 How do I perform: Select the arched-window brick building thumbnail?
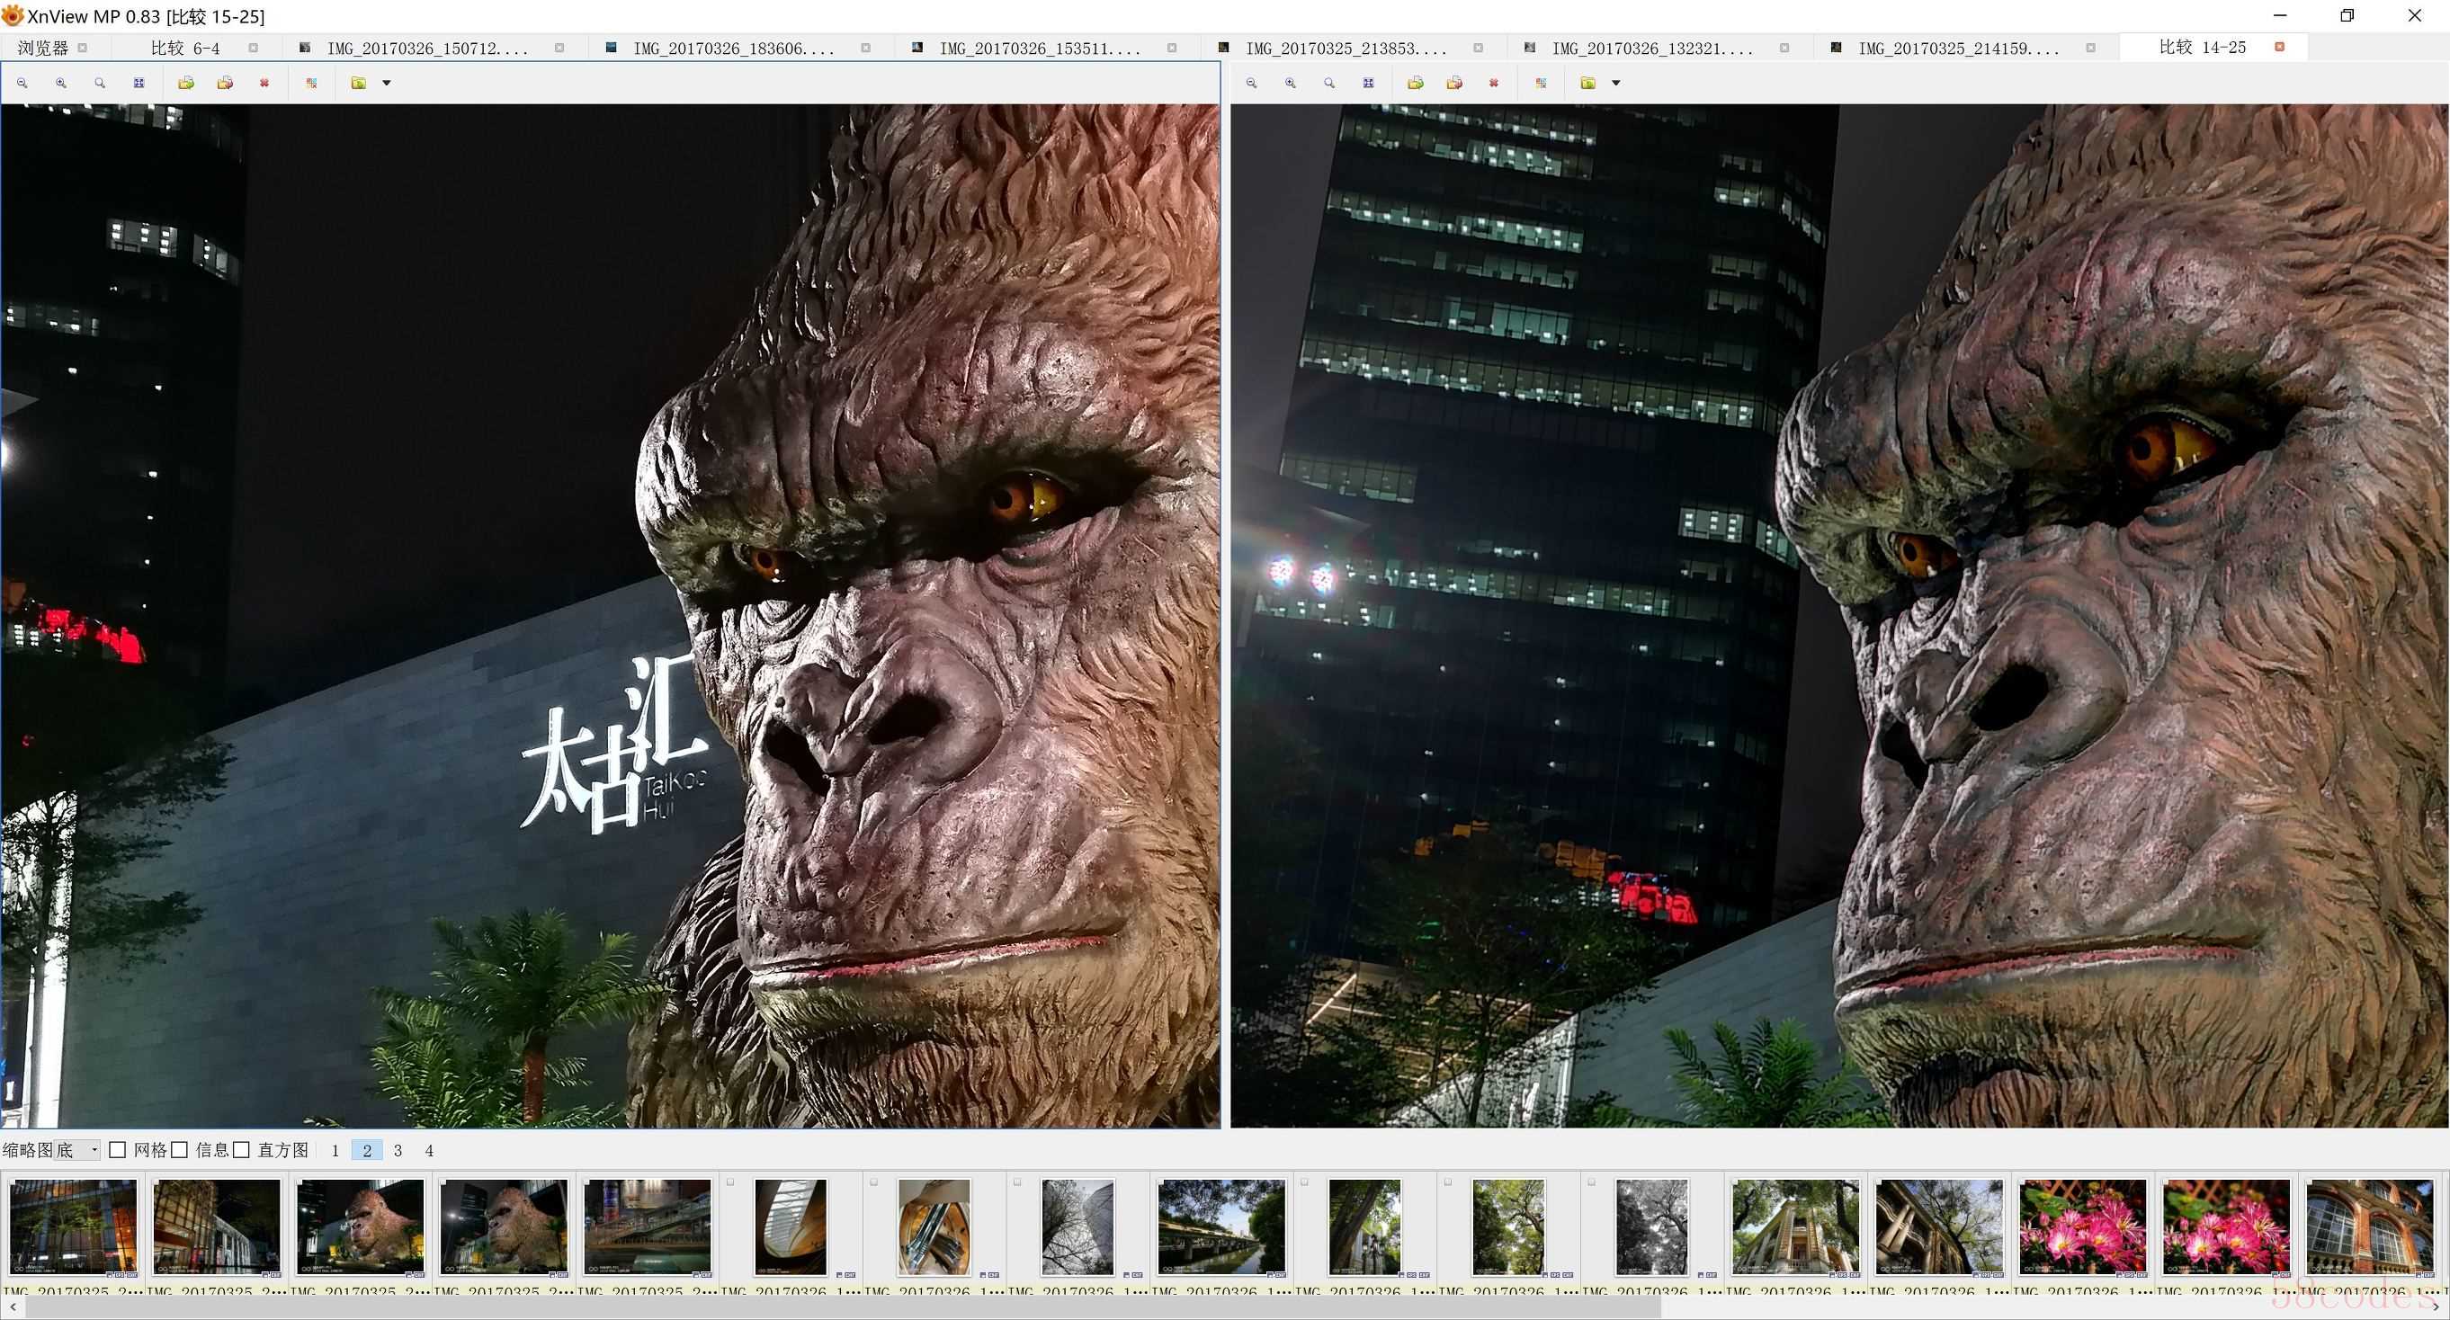point(2370,1226)
